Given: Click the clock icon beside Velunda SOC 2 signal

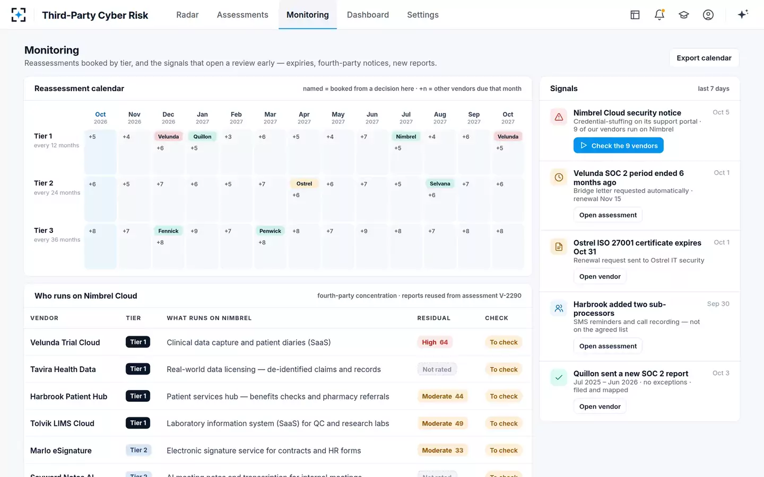Looking at the screenshot, I should click(559, 178).
